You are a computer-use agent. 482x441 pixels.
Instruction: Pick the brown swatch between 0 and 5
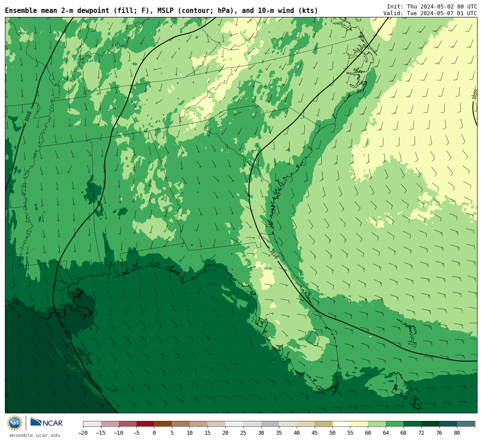point(163,424)
